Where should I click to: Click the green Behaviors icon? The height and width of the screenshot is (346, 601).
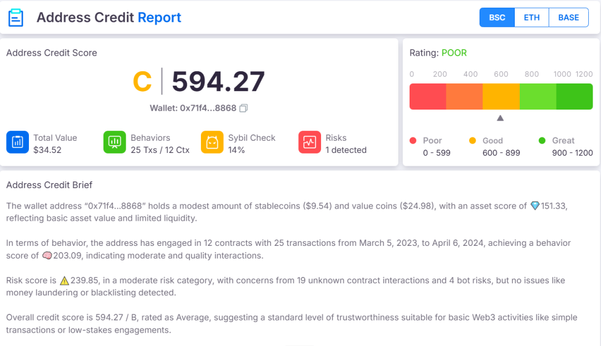pyautogui.click(x=115, y=142)
